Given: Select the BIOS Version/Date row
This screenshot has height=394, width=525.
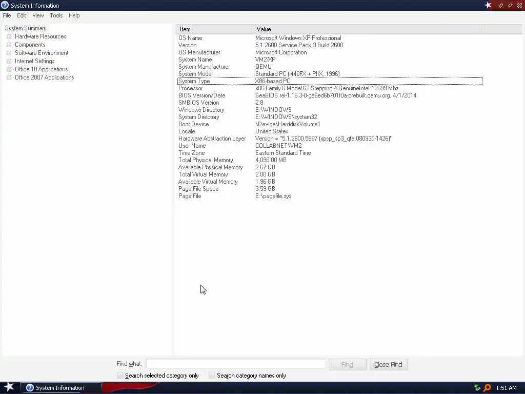Looking at the screenshot, I should click(x=330, y=95).
